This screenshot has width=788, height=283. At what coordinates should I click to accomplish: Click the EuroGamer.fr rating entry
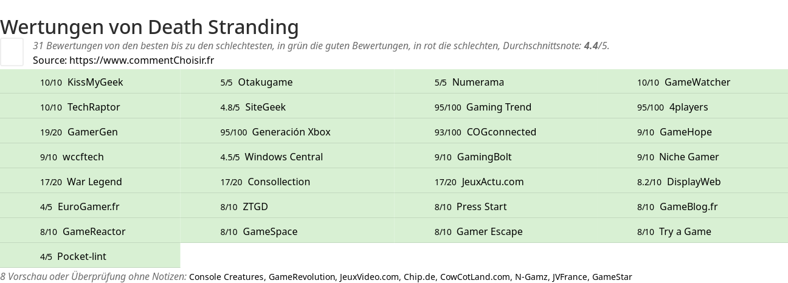(x=90, y=206)
